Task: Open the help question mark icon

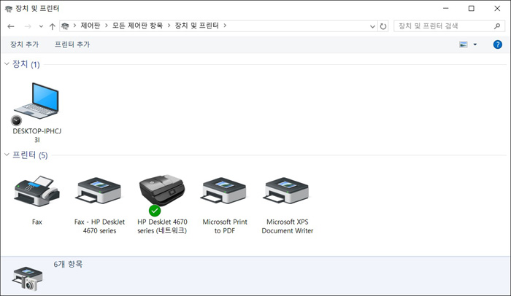Action: [x=497, y=44]
